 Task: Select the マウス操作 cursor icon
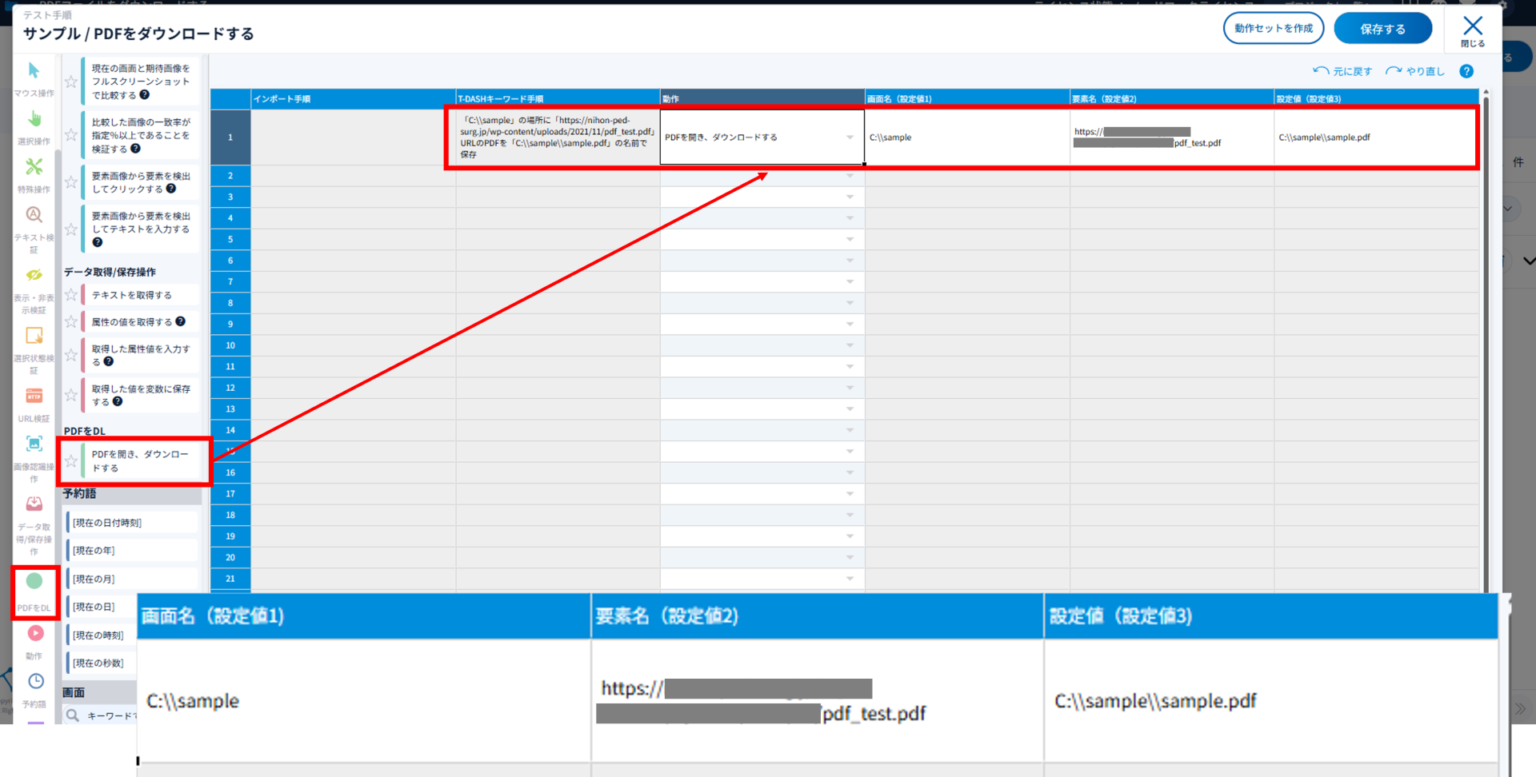tap(34, 72)
